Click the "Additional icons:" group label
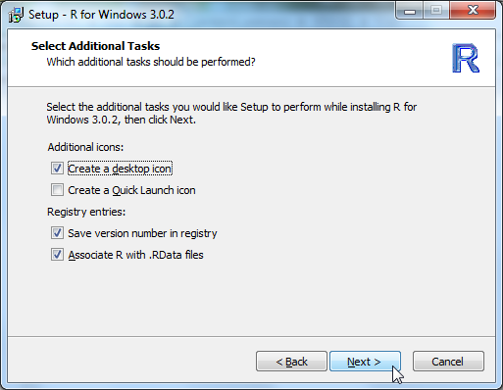Screen dimensions: 503x390 click(x=85, y=147)
